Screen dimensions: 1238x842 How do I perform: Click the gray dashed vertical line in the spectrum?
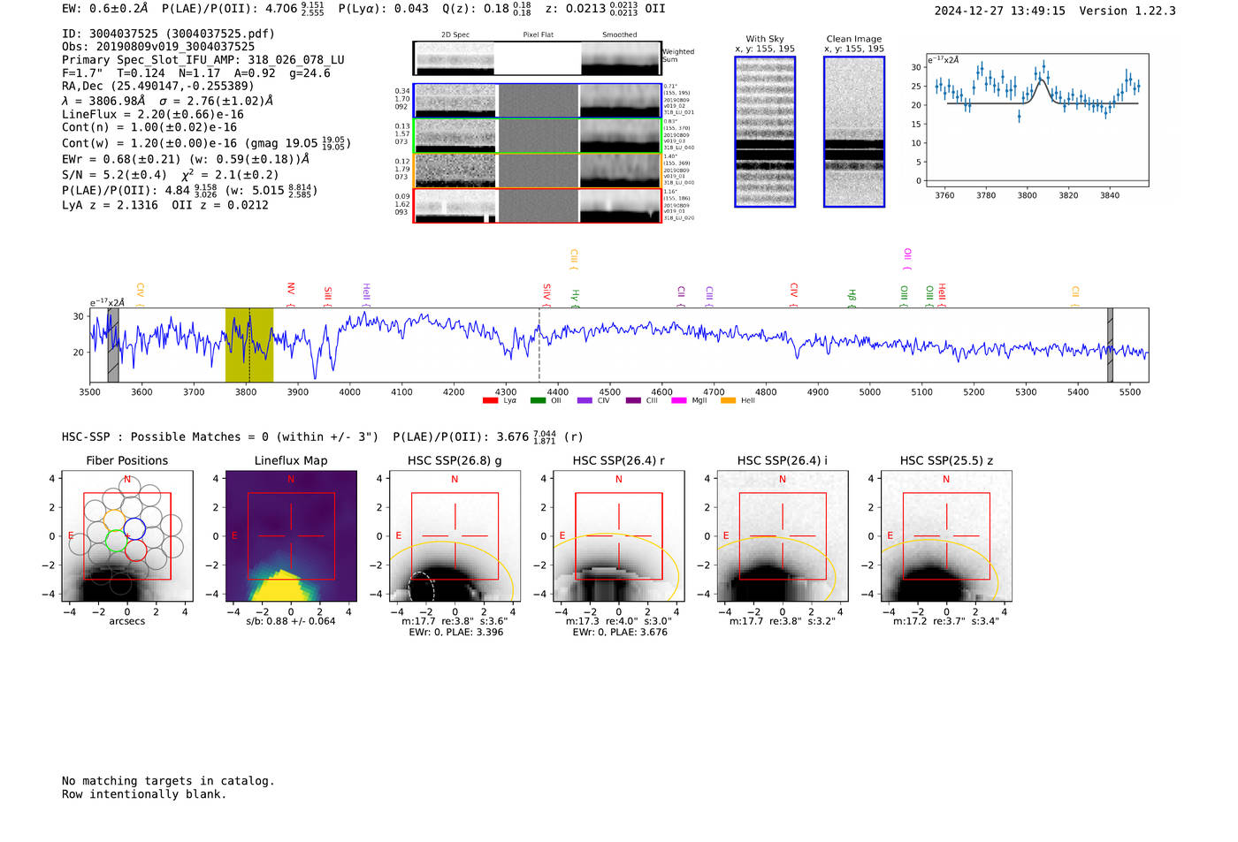coord(539,345)
